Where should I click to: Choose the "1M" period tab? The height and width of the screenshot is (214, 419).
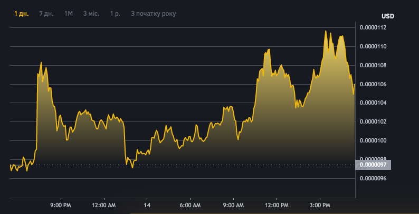point(69,13)
